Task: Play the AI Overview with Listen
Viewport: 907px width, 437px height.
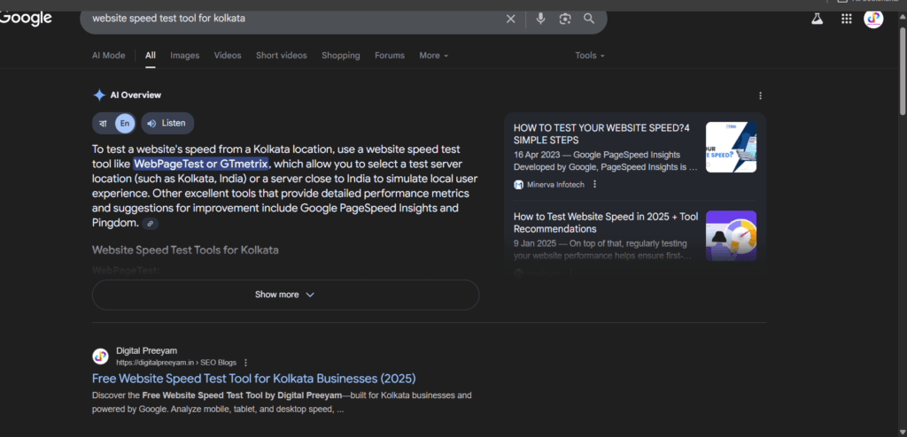Action: click(167, 123)
